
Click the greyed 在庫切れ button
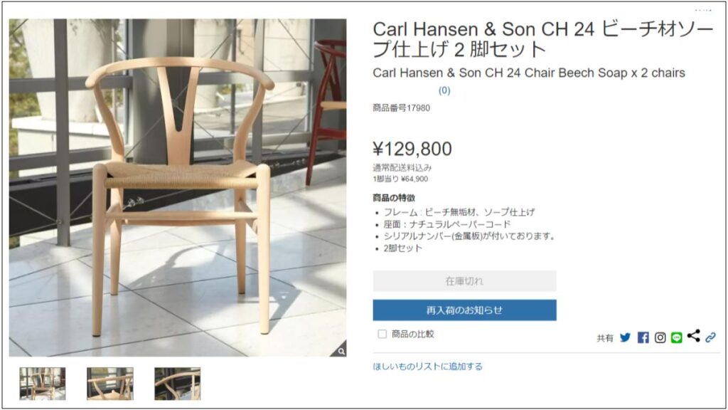point(464,280)
